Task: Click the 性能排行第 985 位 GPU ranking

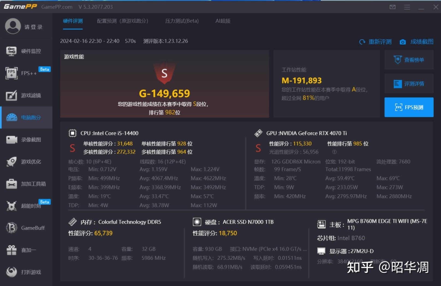Action: click(348, 144)
